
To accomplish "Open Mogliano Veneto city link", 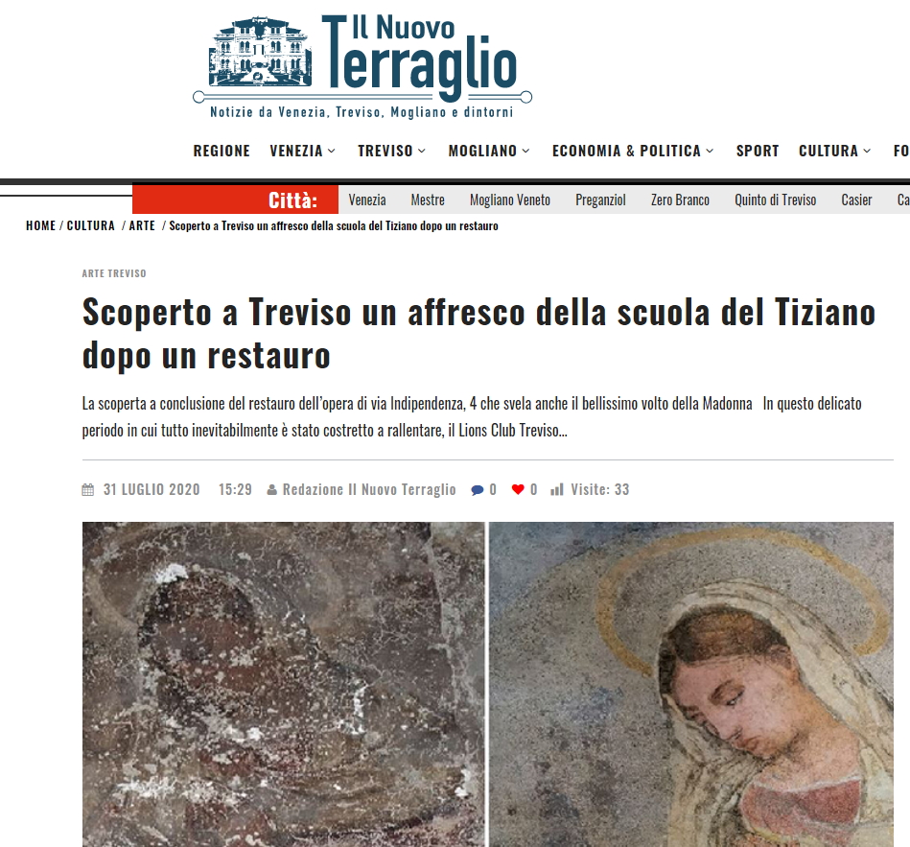I will coord(510,200).
